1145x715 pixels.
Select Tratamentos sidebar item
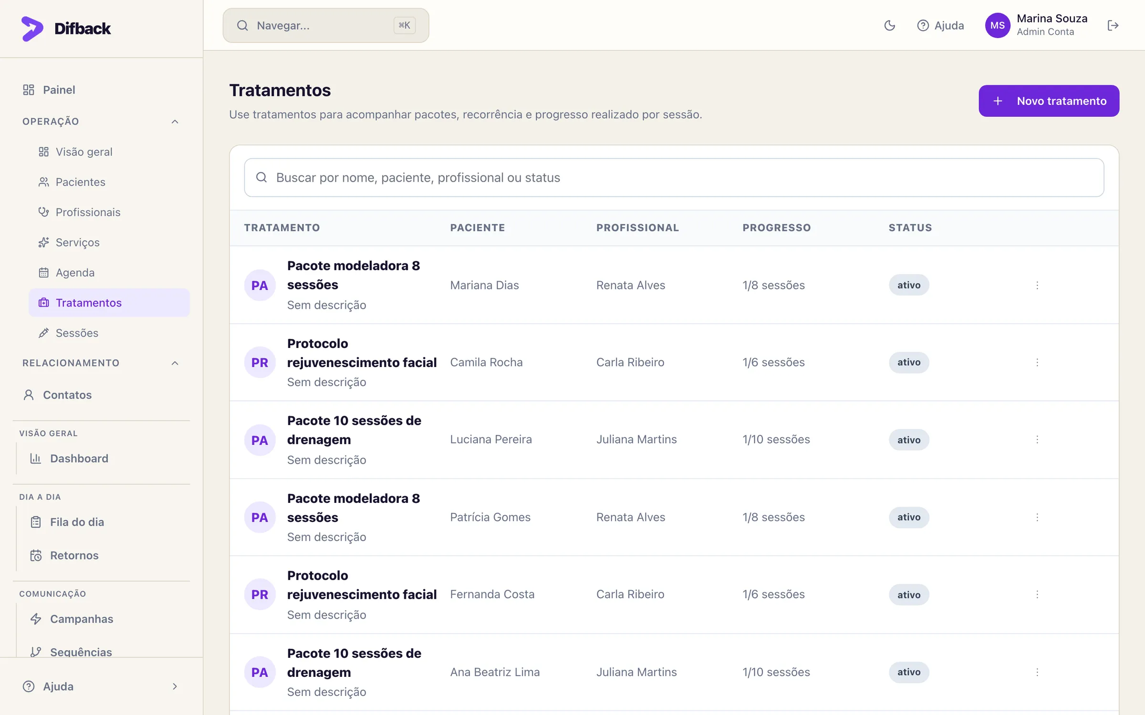click(x=109, y=303)
